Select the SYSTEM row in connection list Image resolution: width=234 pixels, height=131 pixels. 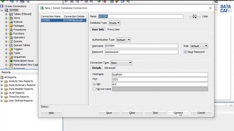click(x=64, y=20)
